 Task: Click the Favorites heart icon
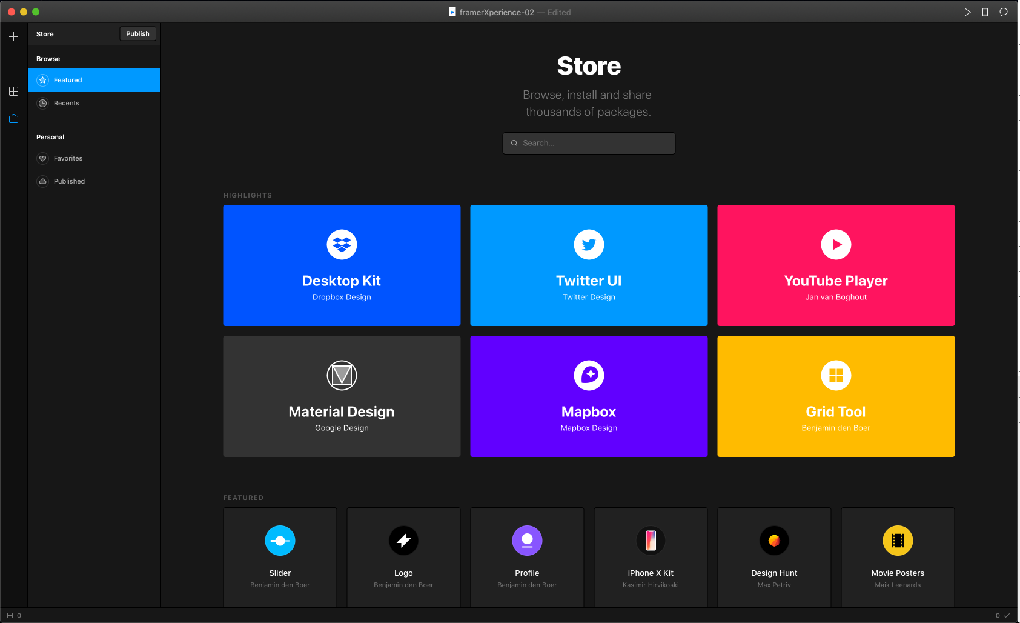(42, 158)
